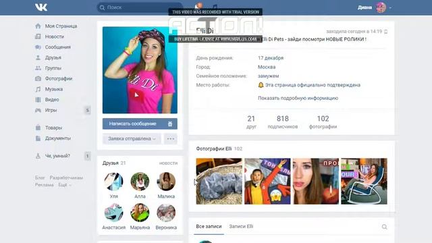The image size is (432, 243).
Task: Open Группы in sidebar
Action: point(53,68)
